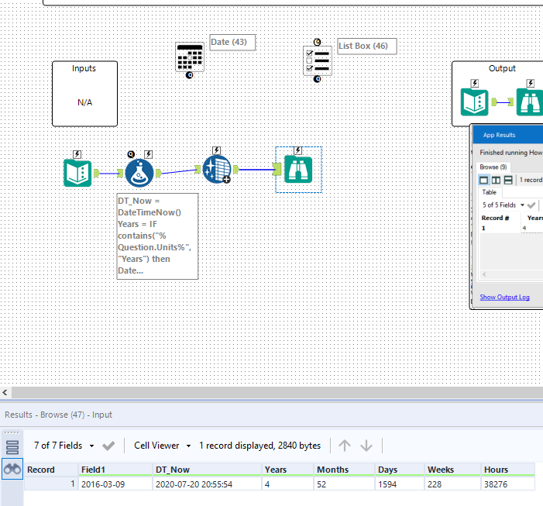Click the question anchor above the Formula tool

[131, 154]
